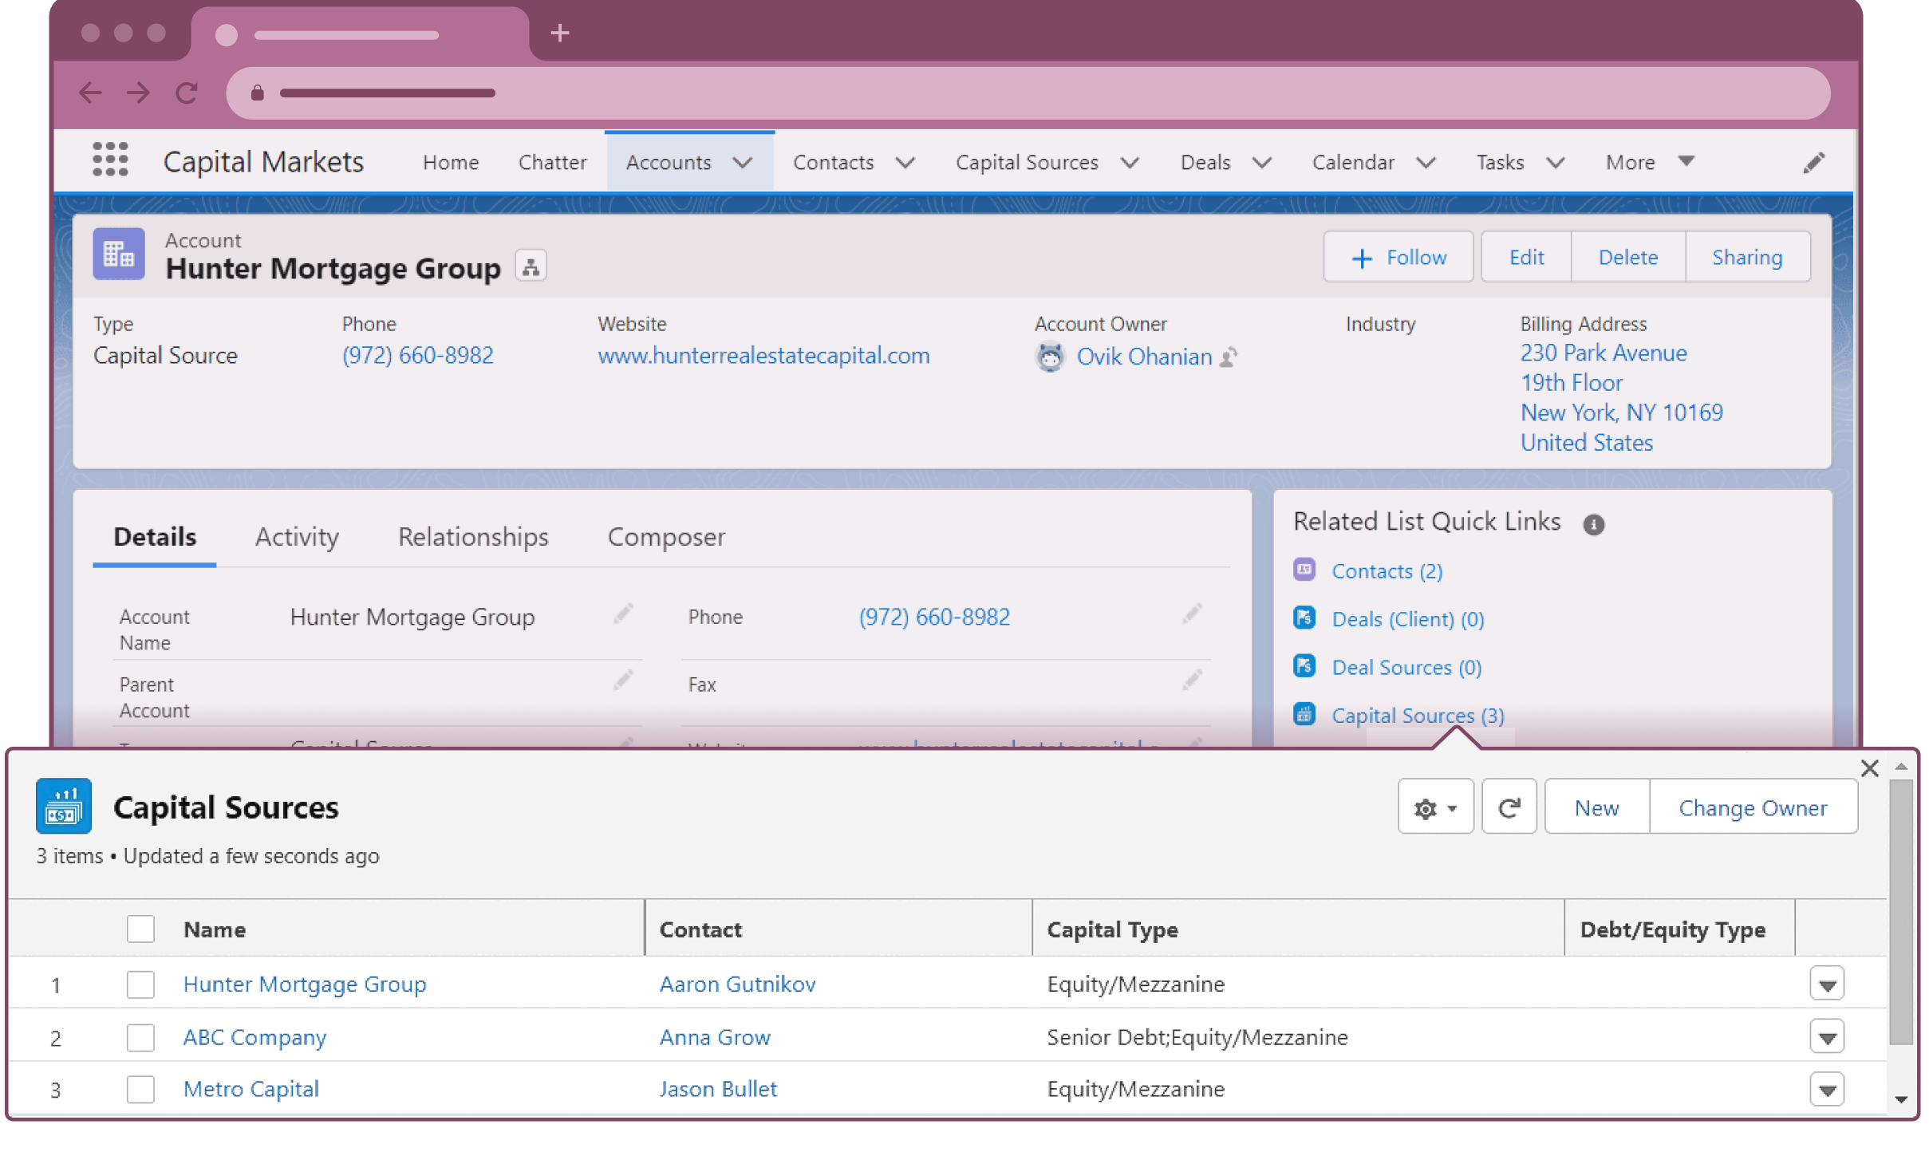The height and width of the screenshot is (1156, 1929).
Task: Click the browser back arrow
Action: (90, 93)
